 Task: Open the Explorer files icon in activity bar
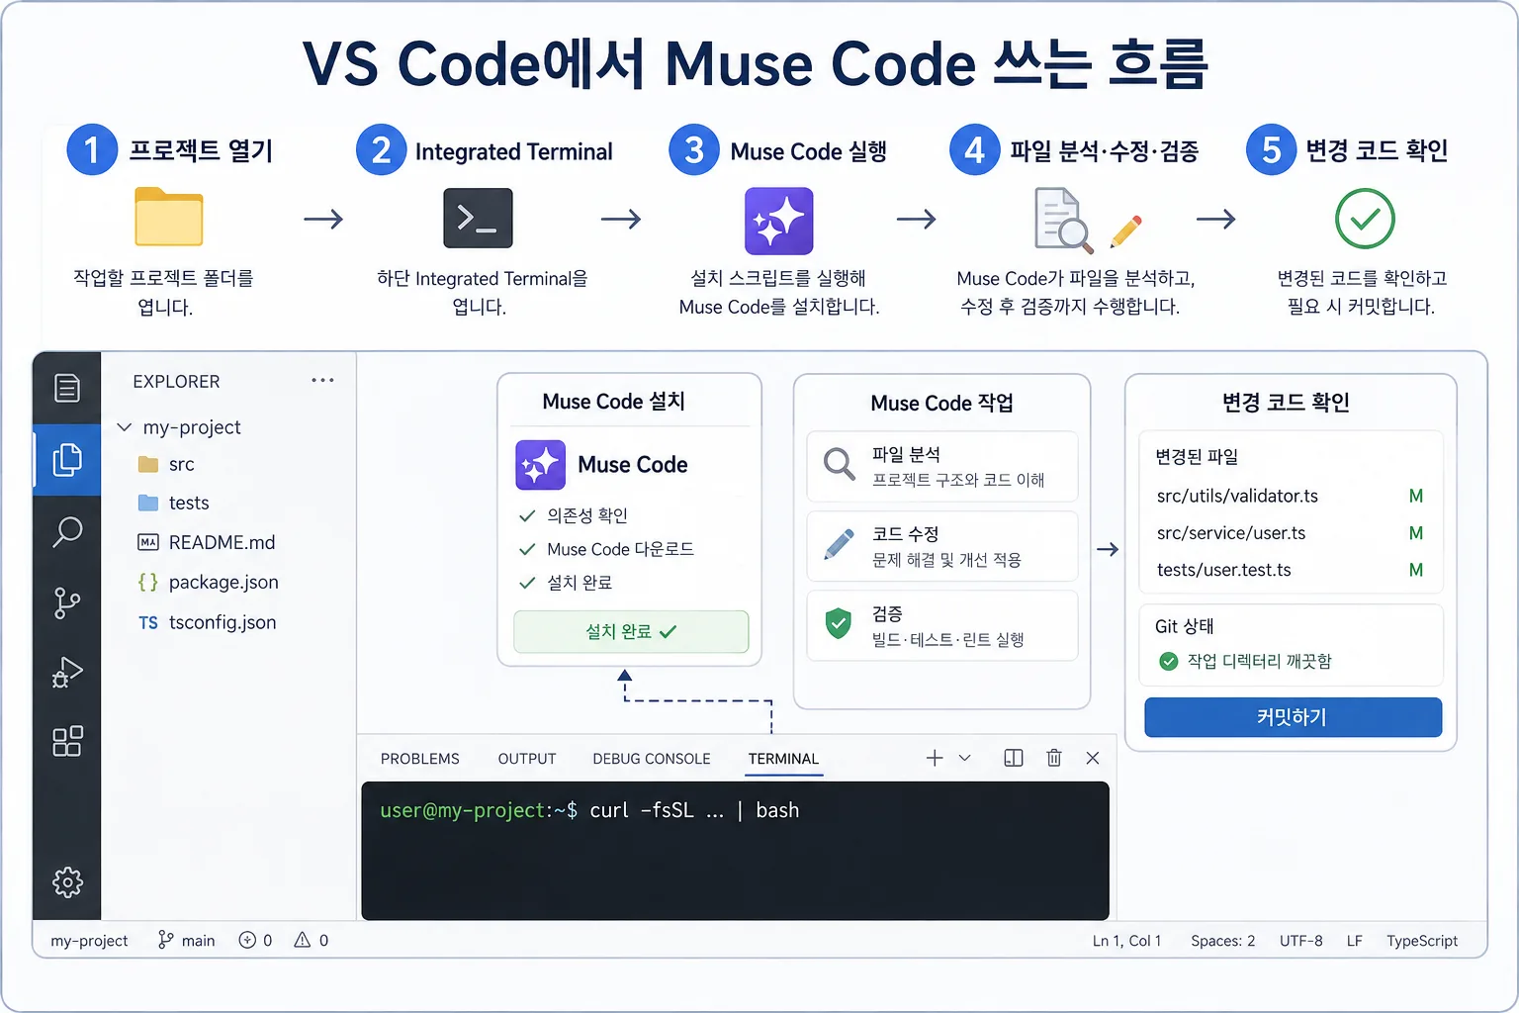pyautogui.click(x=67, y=459)
